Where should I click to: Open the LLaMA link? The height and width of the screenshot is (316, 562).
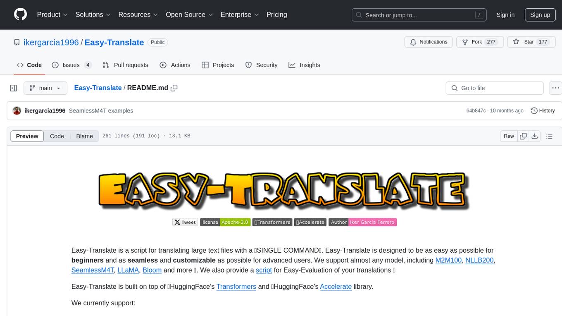pos(129,270)
